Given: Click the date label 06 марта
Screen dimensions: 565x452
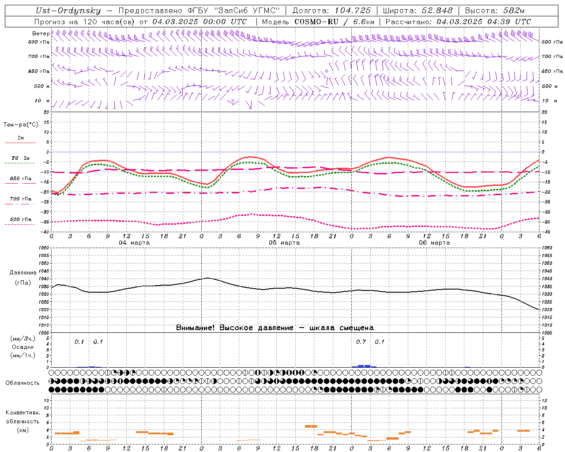Looking at the screenshot, I should click(x=434, y=243).
